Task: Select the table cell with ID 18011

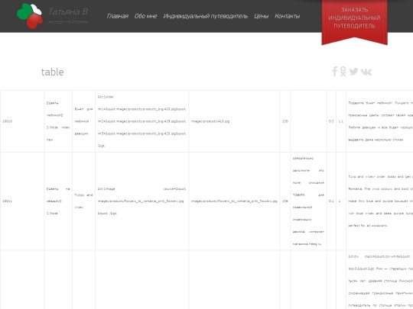Action: pyautogui.click(x=22, y=201)
